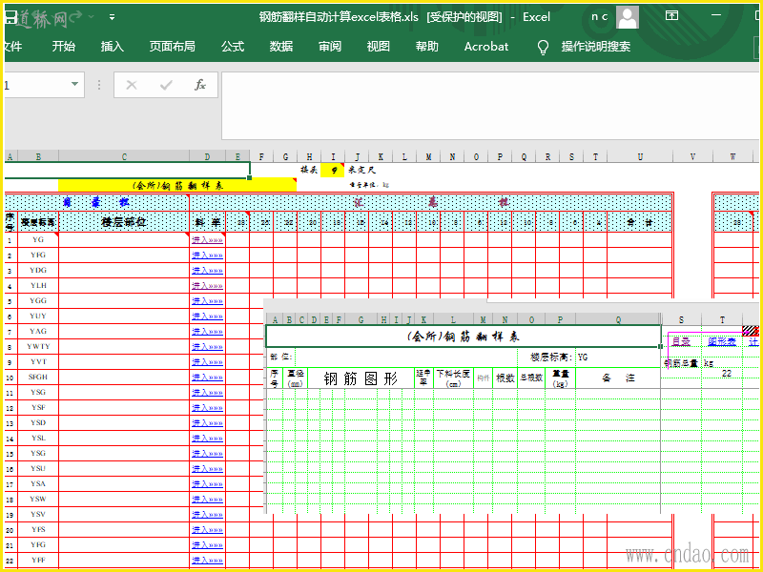The image size is (763, 572).
Task: Click the insert function fx icon
Action: click(x=200, y=85)
